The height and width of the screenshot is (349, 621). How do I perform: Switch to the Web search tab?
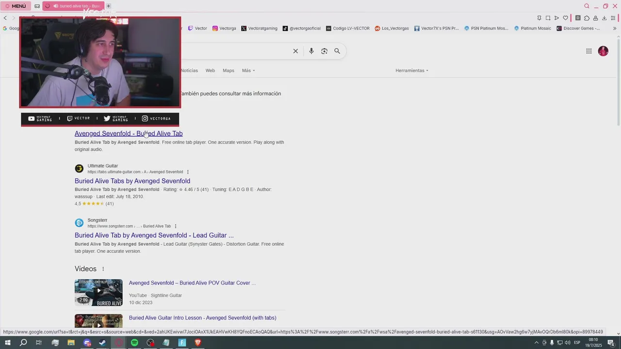210,70
